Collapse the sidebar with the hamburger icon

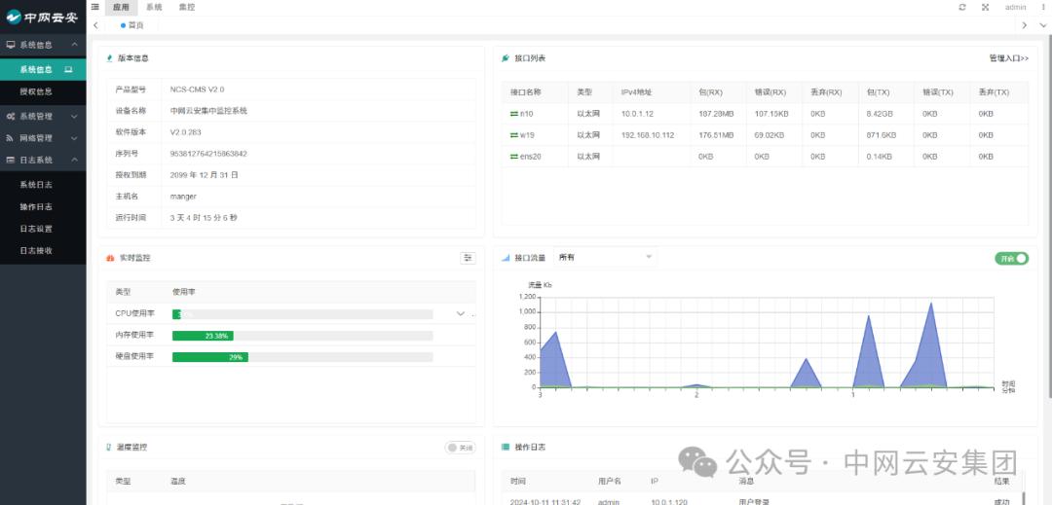click(x=94, y=7)
